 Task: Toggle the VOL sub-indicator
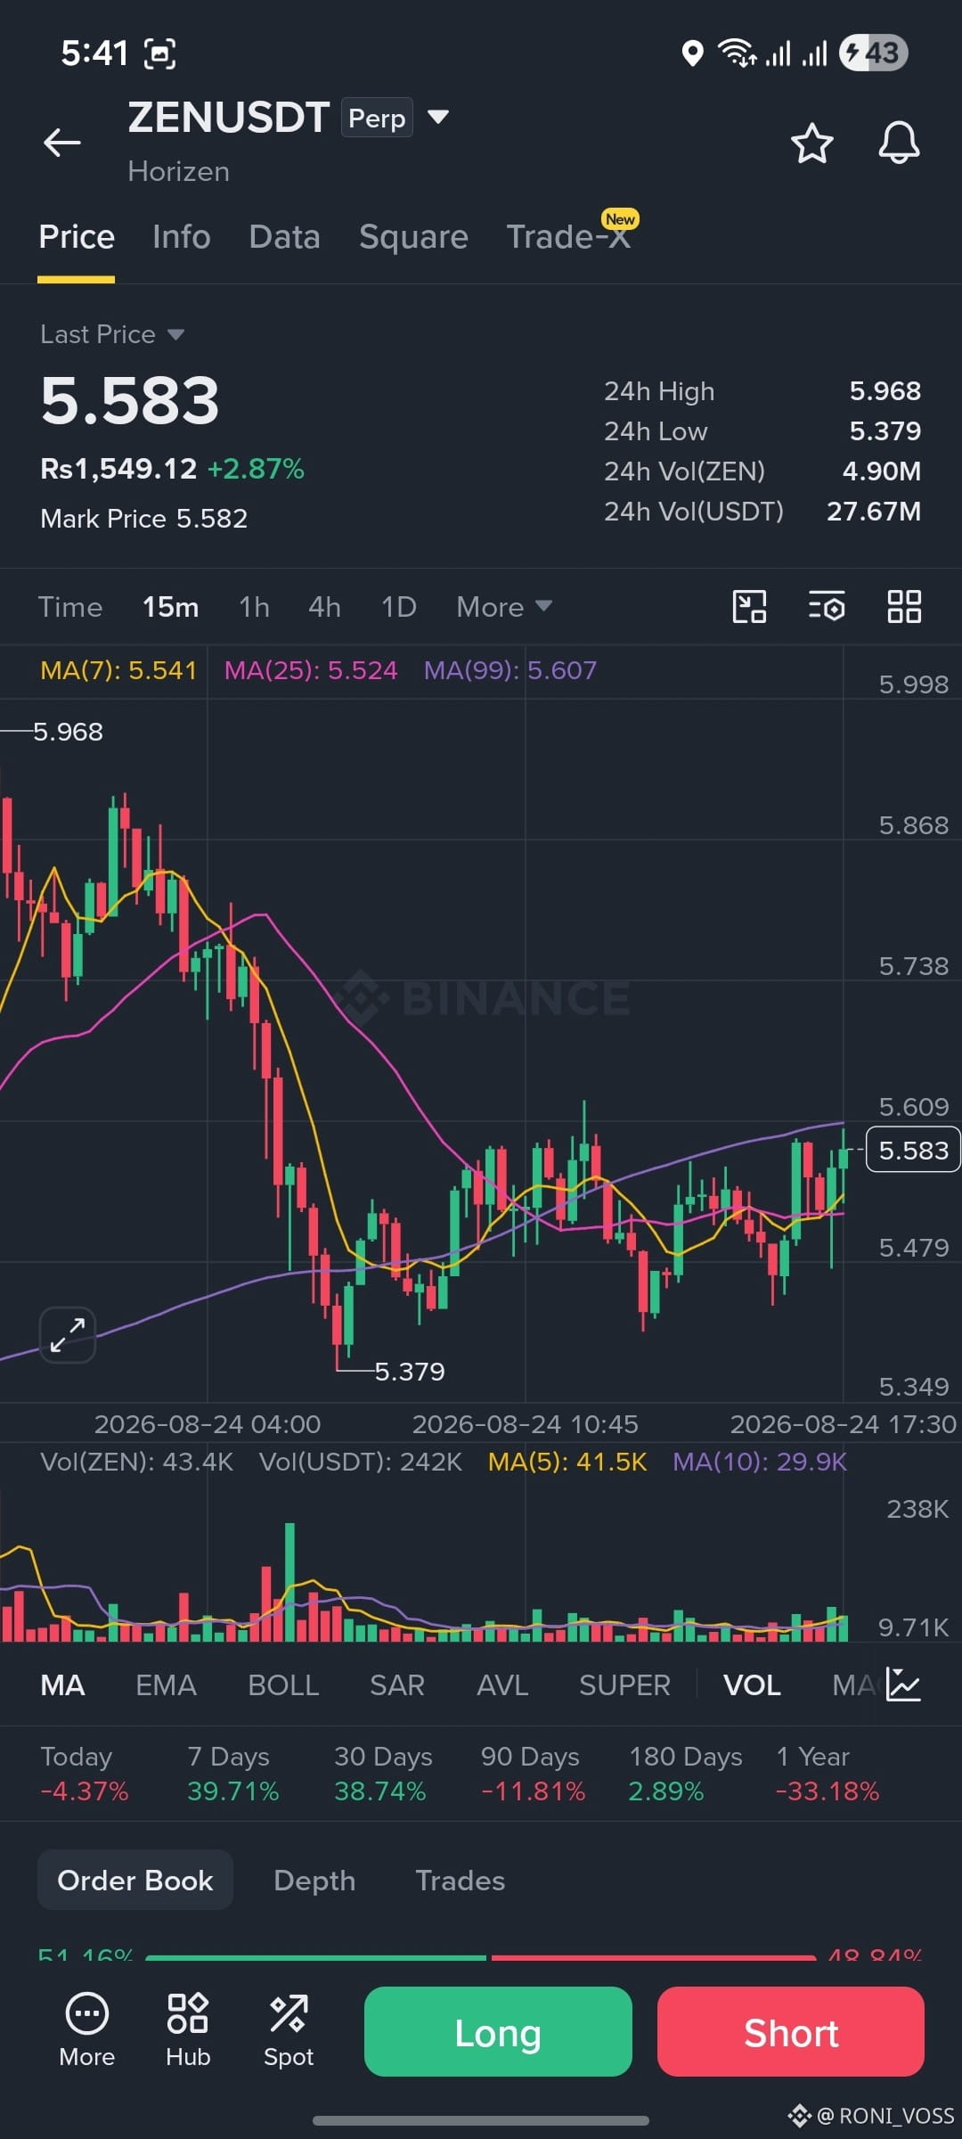[x=752, y=1685]
